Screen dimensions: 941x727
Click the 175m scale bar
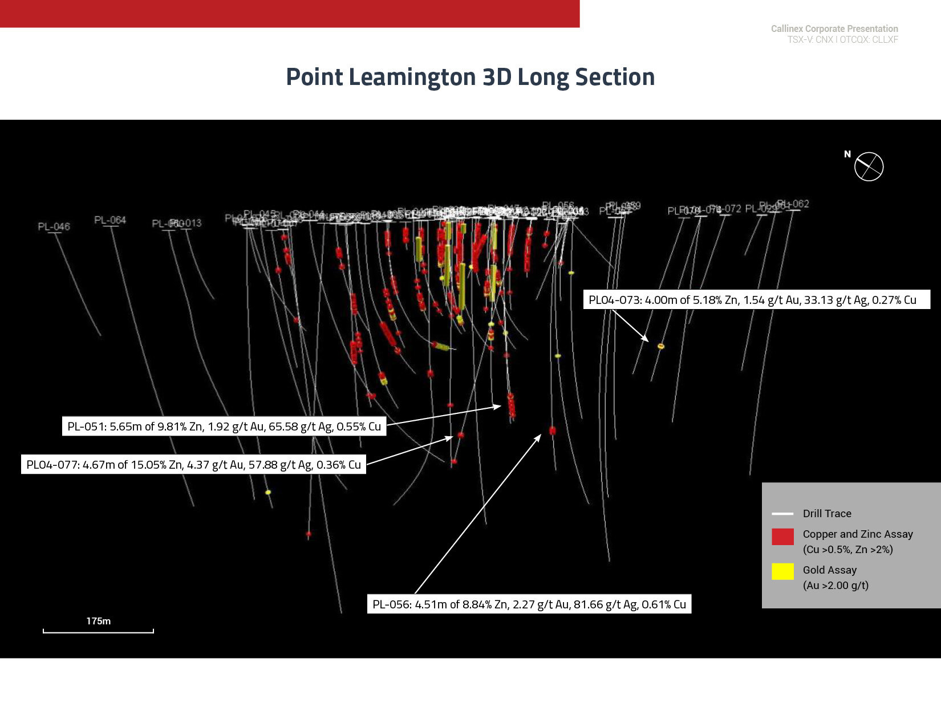pos(98,630)
